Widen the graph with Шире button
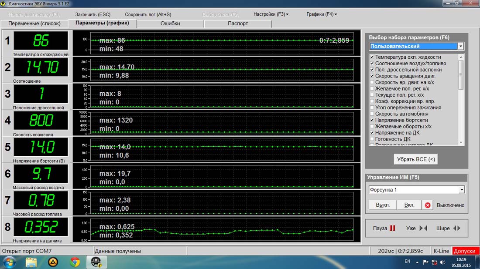 point(448,228)
